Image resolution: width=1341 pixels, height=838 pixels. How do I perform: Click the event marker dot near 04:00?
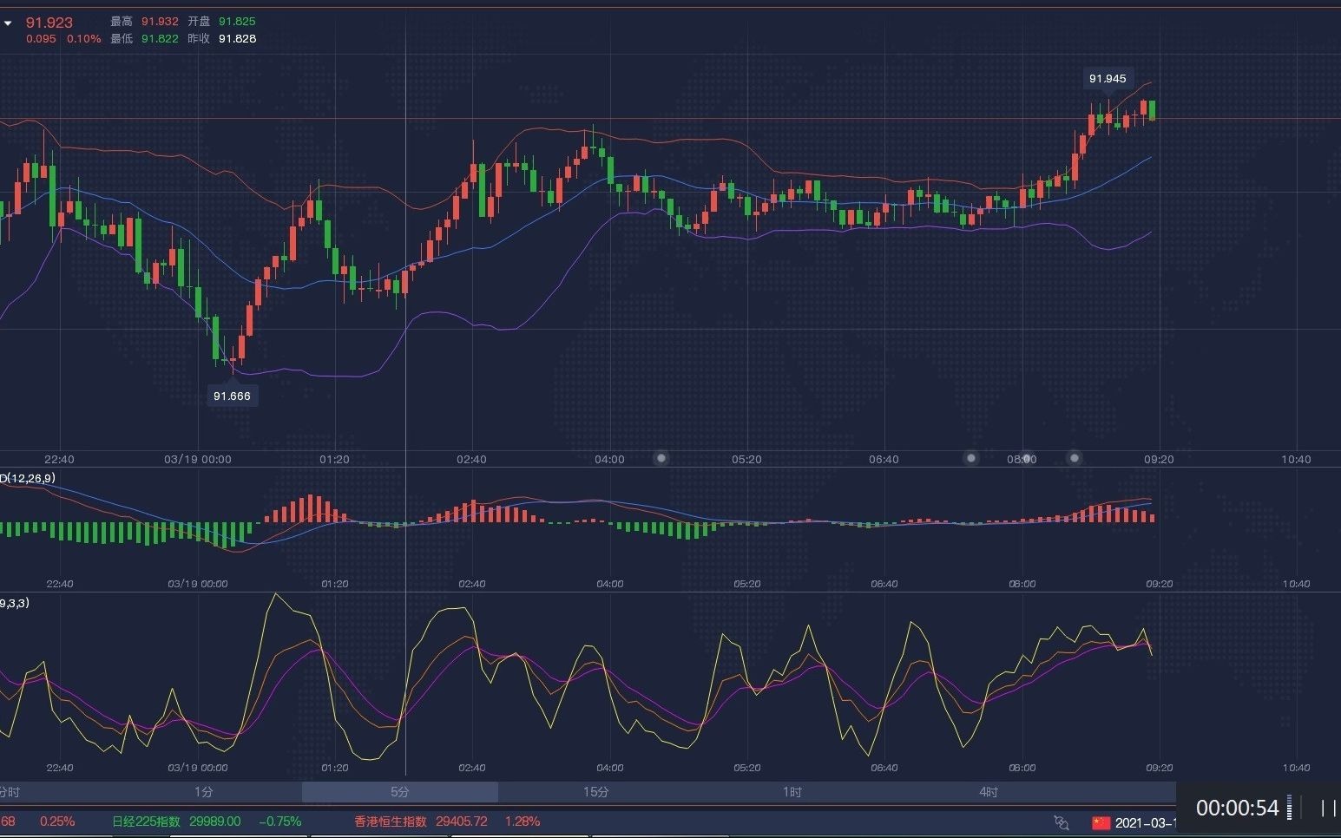[661, 458]
